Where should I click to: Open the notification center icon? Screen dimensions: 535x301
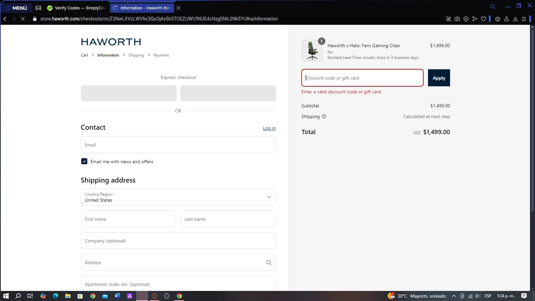click(x=524, y=296)
